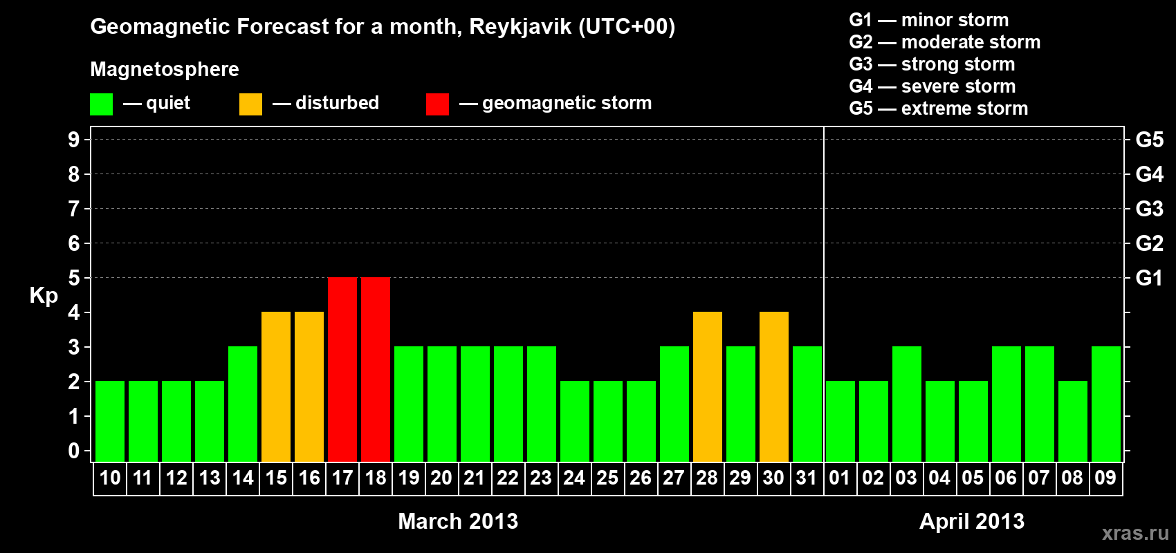
Task: Click date label 25 on the axis
Action: click(x=607, y=478)
